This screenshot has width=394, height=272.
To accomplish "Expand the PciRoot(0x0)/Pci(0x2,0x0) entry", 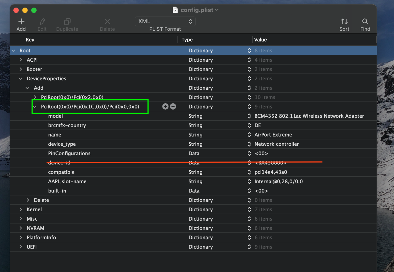I will coord(35,97).
